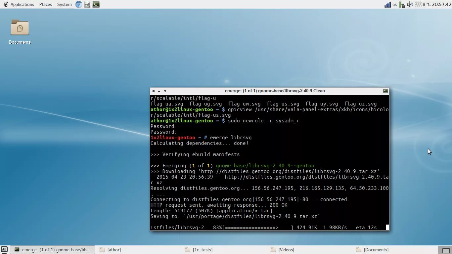Screen dimensions: 452x254
Task: Click the 'us' keyboard layout indicator
Action: [394, 4]
